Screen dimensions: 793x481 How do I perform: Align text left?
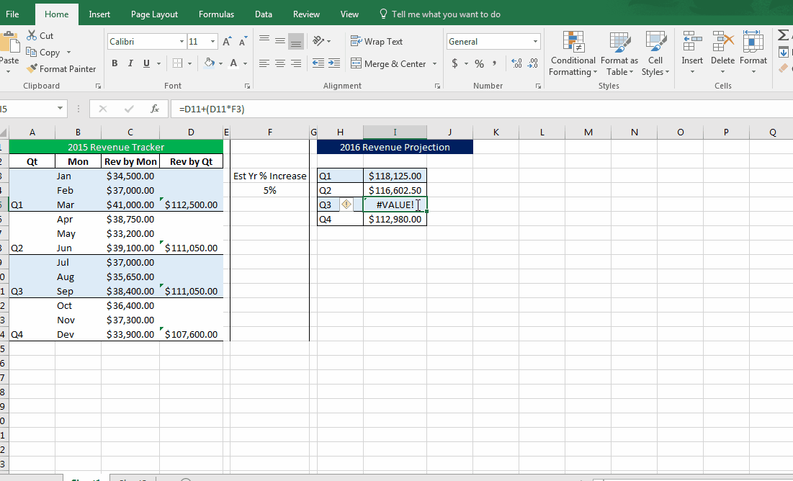point(264,63)
